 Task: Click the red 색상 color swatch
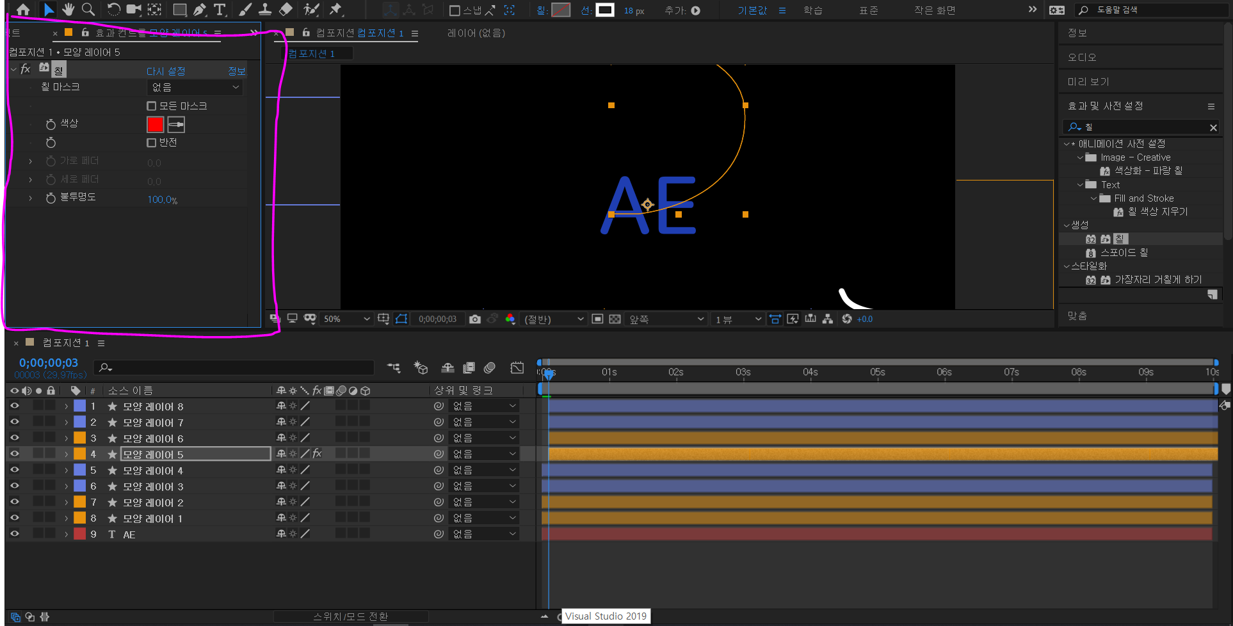tap(156, 124)
